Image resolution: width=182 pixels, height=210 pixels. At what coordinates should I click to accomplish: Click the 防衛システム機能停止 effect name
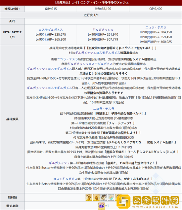point(141,59)
